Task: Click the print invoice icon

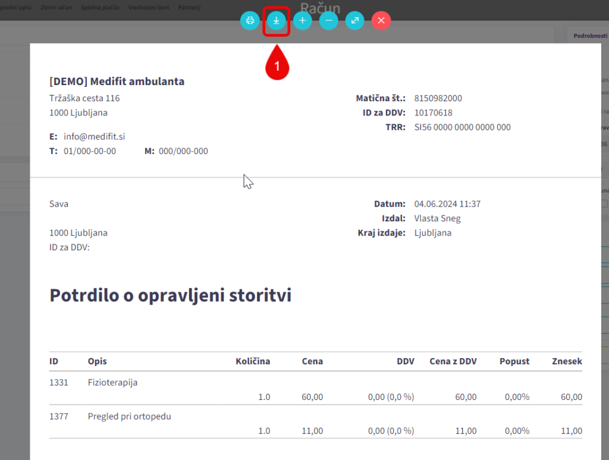Action: pyautogui.click(x=250, y=21)
